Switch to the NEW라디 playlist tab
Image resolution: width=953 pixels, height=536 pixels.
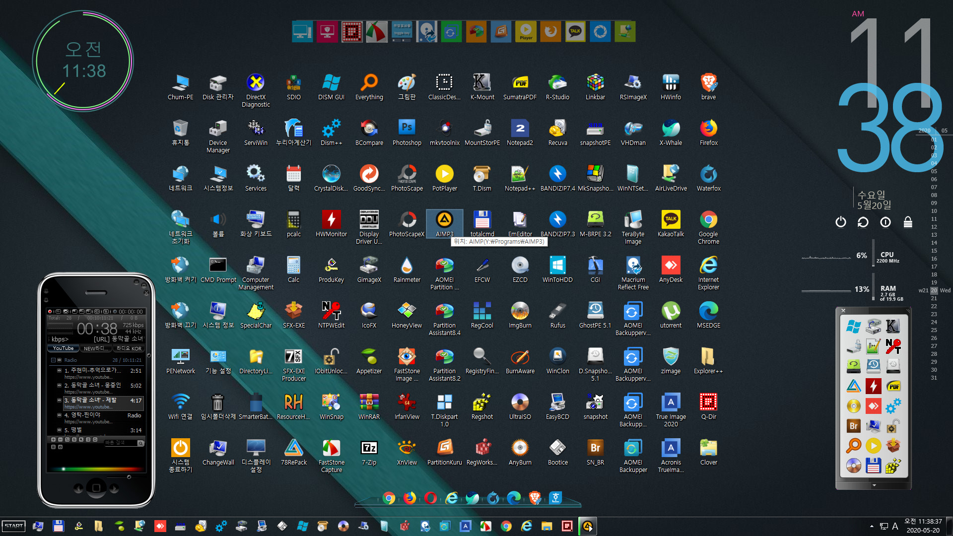95,348
